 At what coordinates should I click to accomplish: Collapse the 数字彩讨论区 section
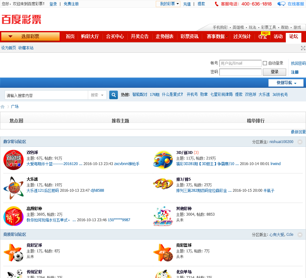(x=300, y=142)
